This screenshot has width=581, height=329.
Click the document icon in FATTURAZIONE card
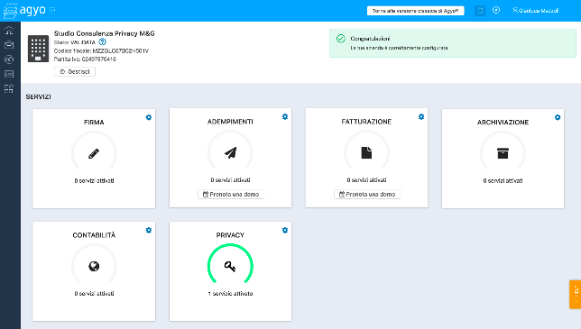(366, 152)
